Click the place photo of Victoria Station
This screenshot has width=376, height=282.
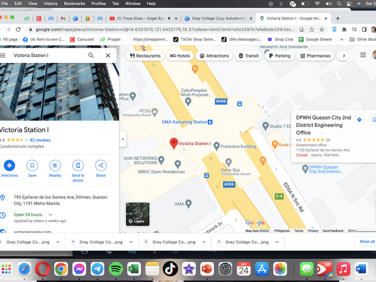(x=59, y=92)
